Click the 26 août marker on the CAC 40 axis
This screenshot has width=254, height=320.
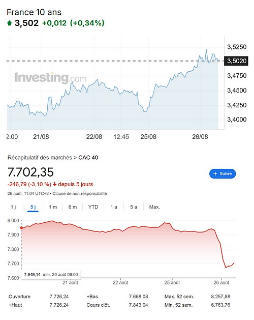[x=221, y=283]
